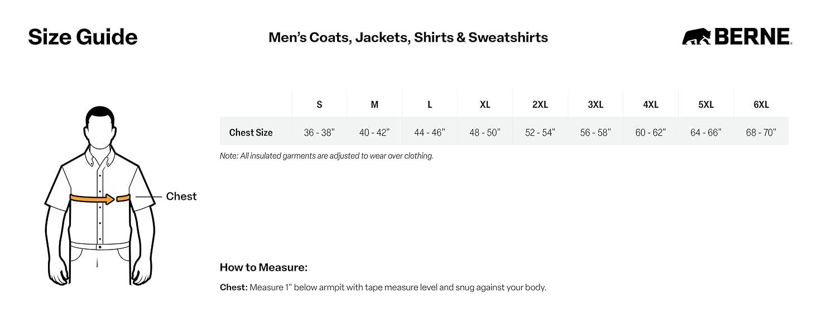817x335 pixels.
Task: Select the 6XL size column header
Action: [x=761, y=104]
